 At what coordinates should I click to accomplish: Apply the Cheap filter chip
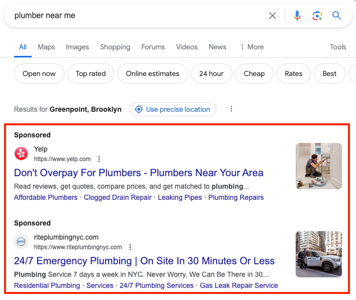tap(254, 73)
